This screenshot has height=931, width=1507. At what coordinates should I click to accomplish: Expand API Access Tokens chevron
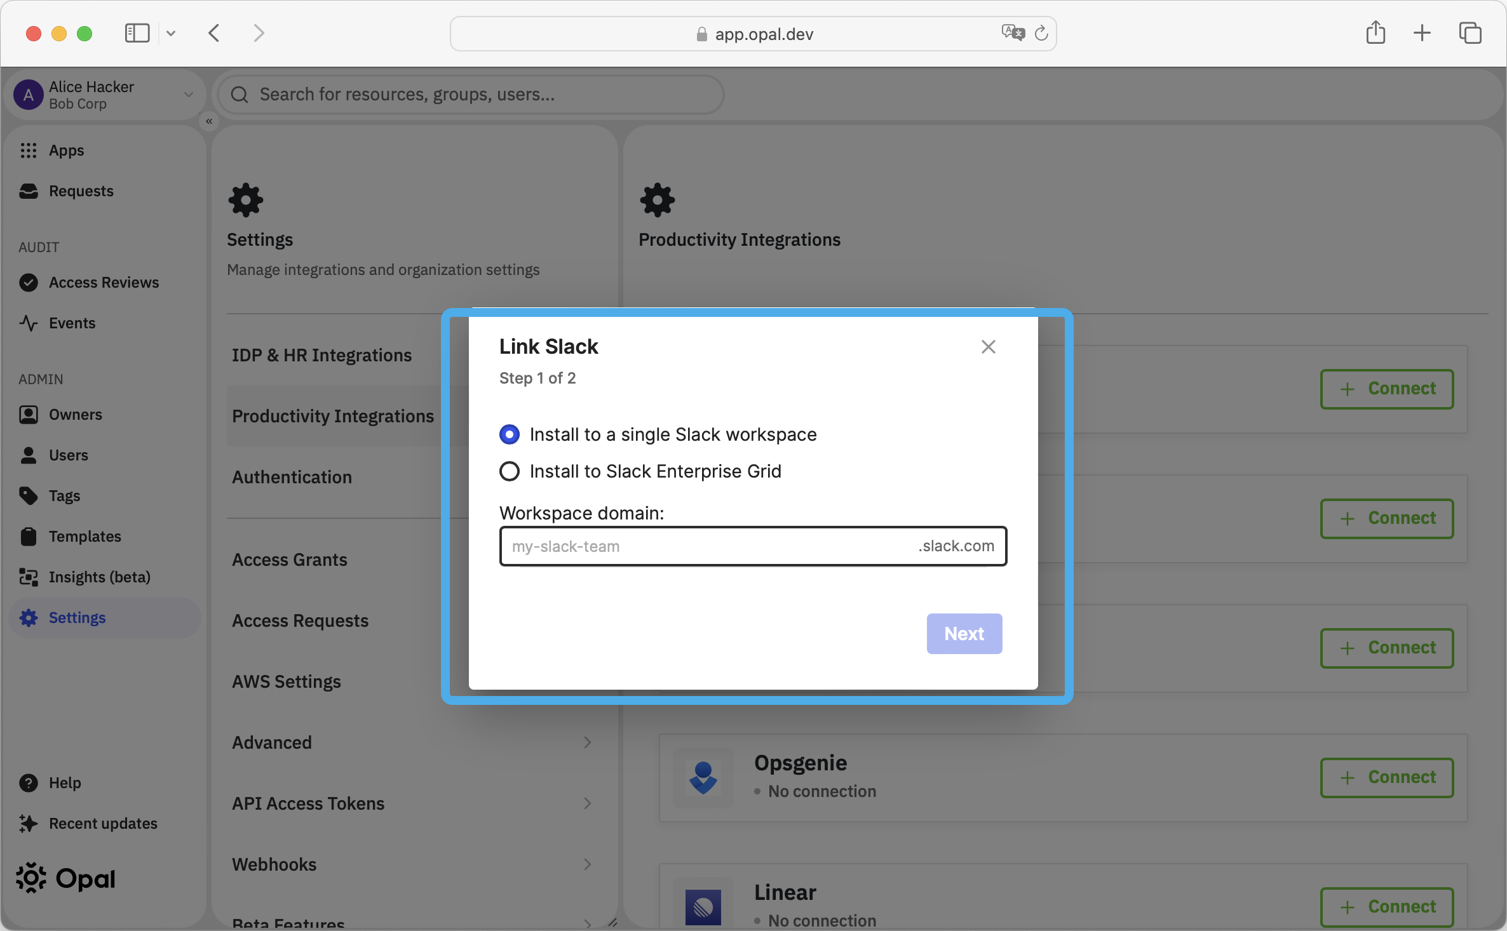(588, 804)
